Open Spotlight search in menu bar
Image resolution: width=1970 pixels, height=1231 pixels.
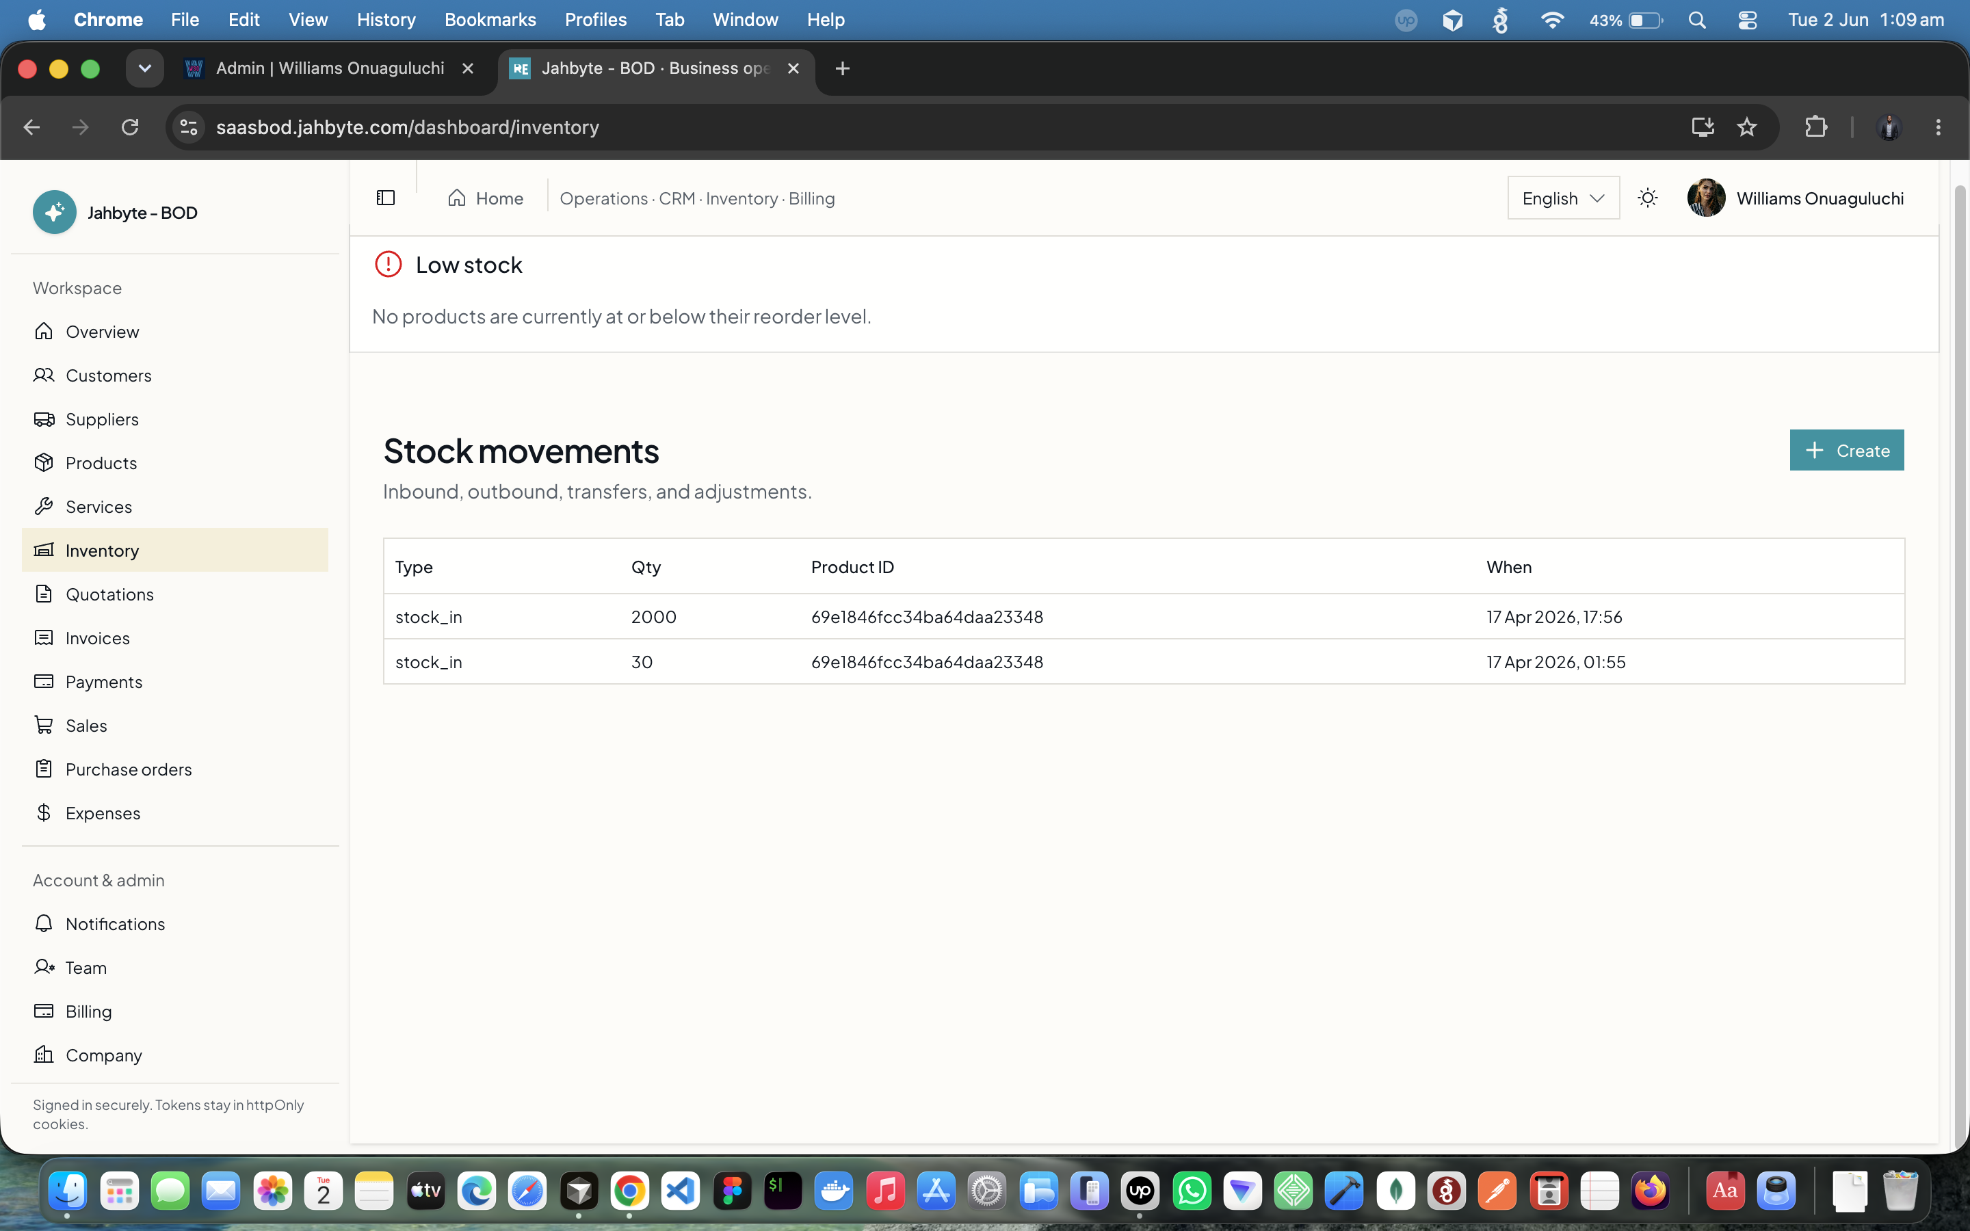1696,20
